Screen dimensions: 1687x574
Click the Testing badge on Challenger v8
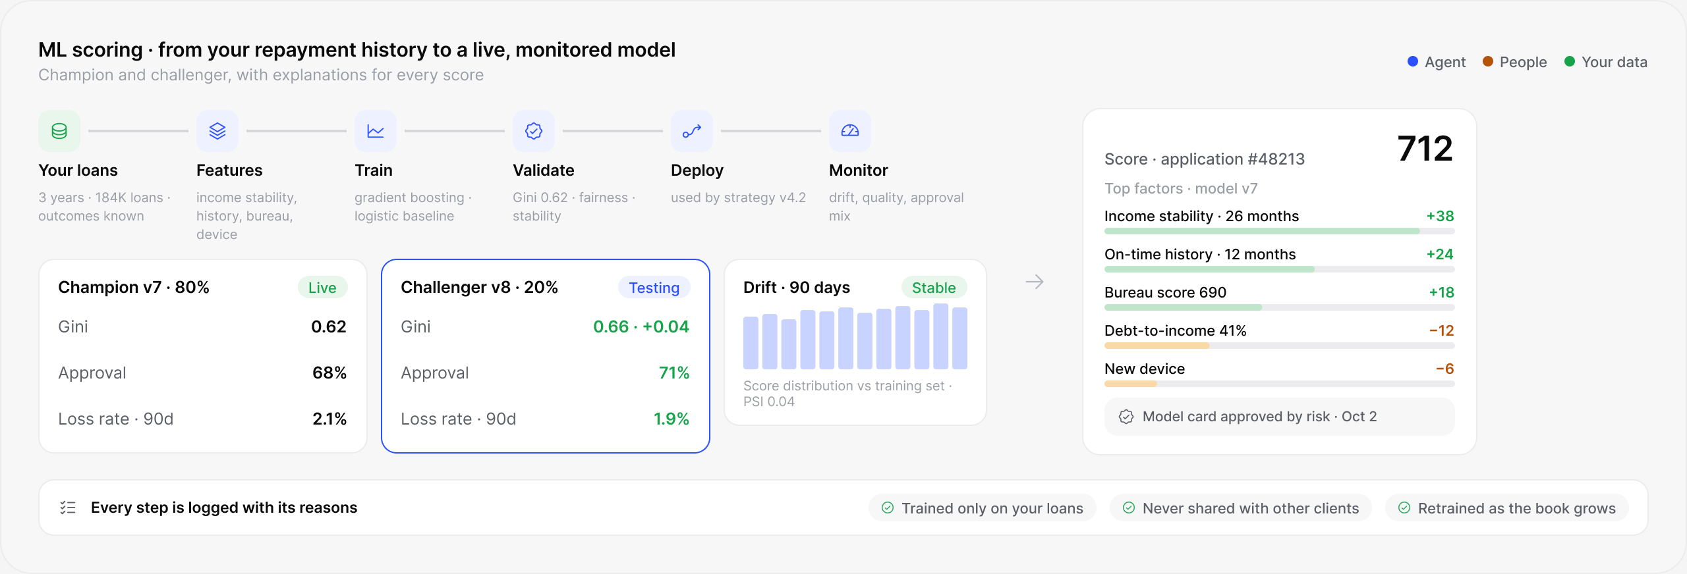pos(654,288)
